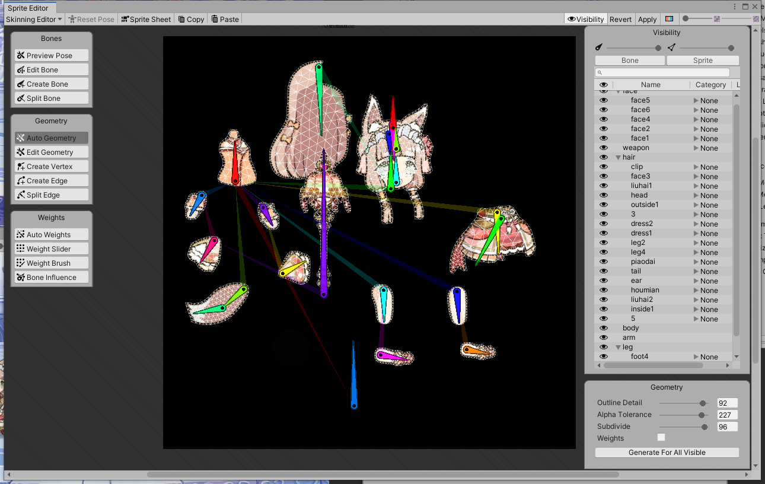Viewport: 765px width, 484px height.
Task: Toggle the color channel icon beside Apply
Action: [x=669, y=19]
